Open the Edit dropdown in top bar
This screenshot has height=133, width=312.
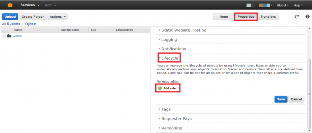[x=51, y=5]
